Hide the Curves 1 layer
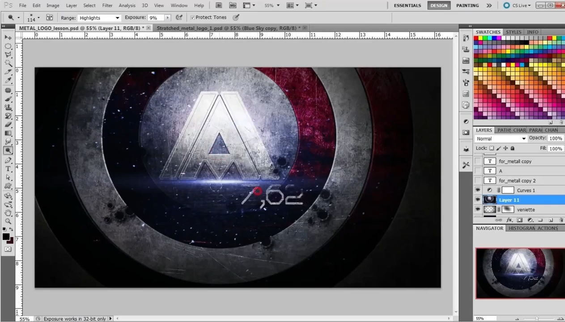The width and height of the screenshot is (565, 322). tap(478, 190)
